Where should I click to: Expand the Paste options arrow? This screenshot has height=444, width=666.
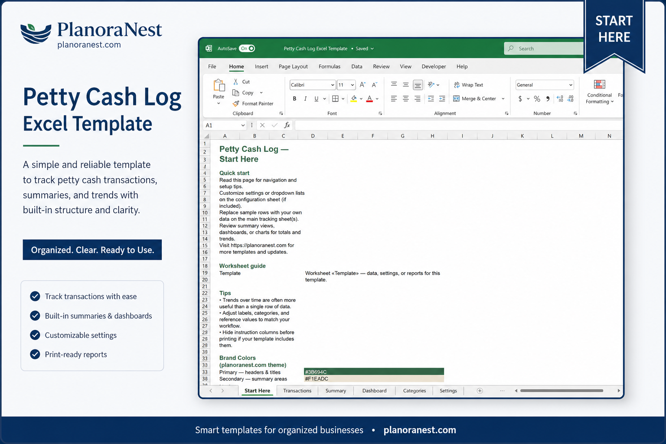pyautogui.click(x=219, y=103)
